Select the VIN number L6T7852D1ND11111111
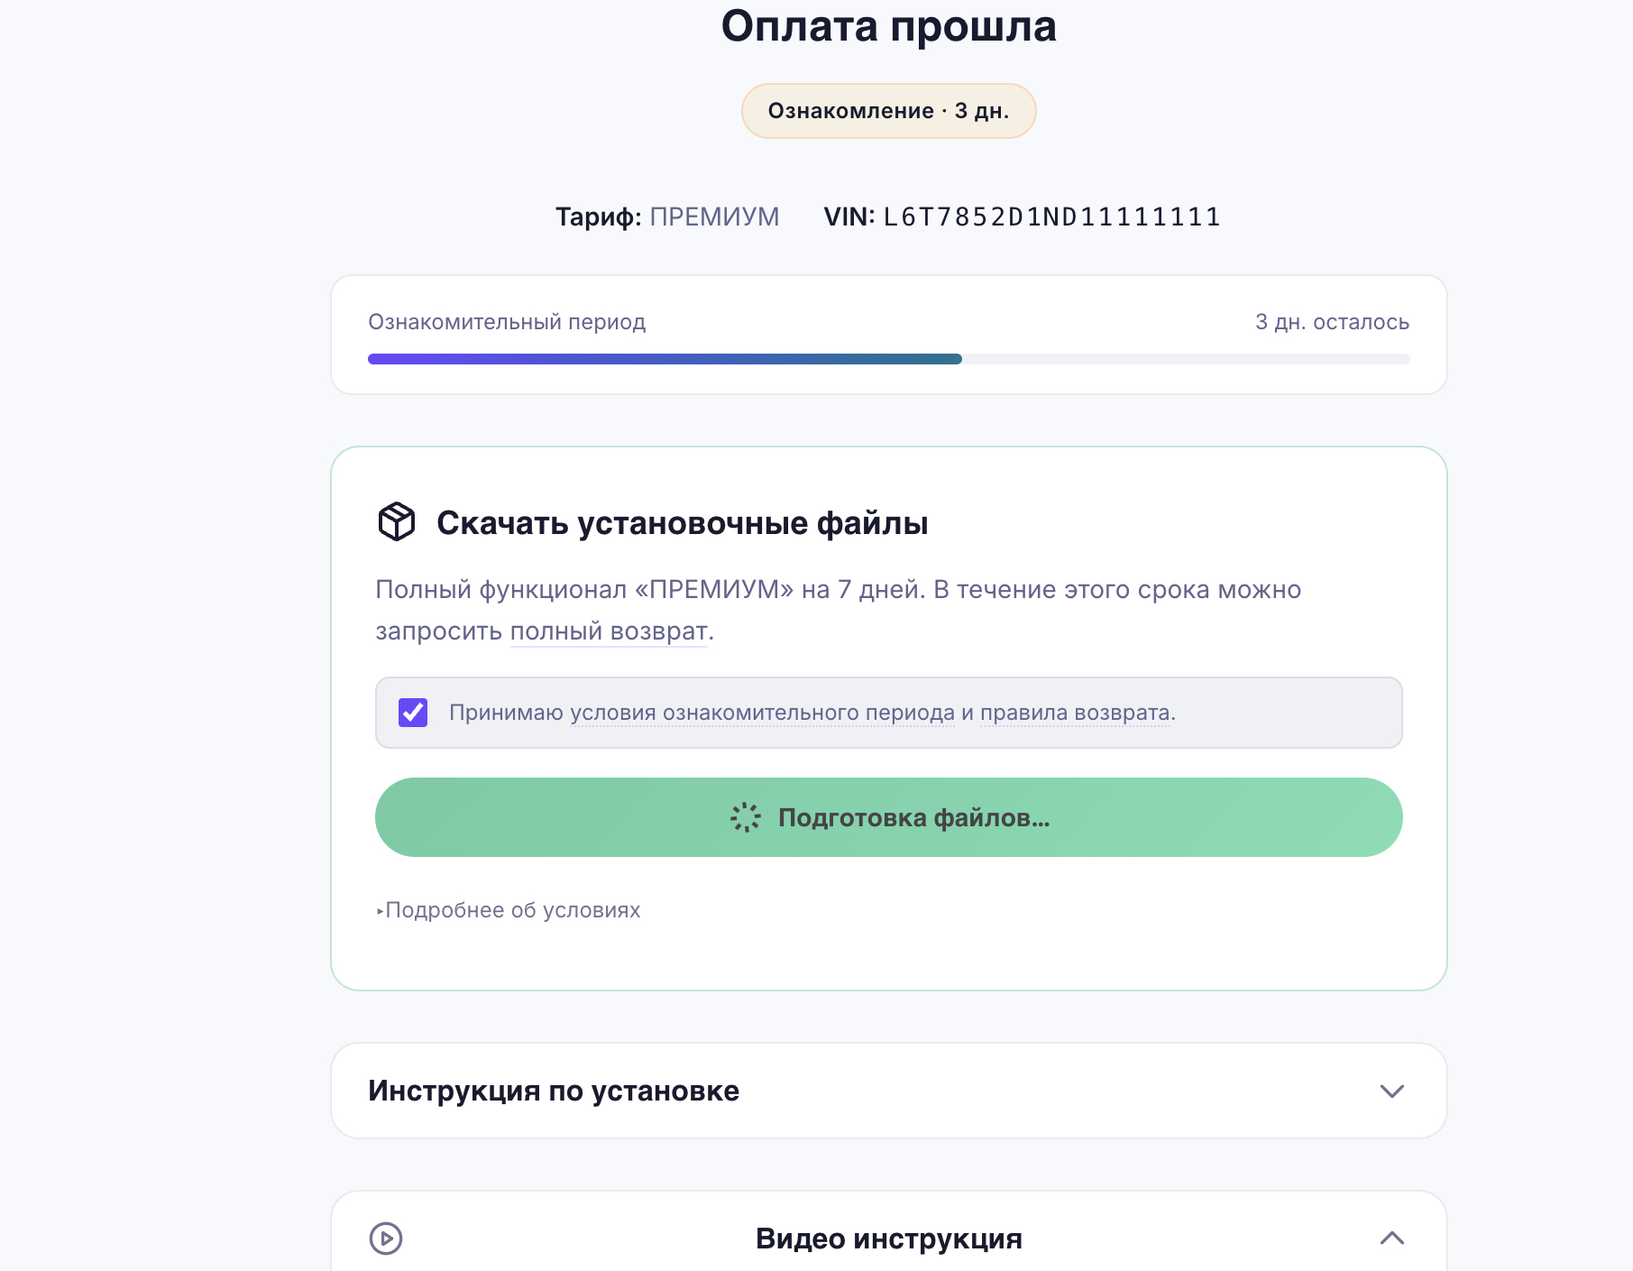The width and height of the screenshot is (1633, 1271). tap(1050, 216)
